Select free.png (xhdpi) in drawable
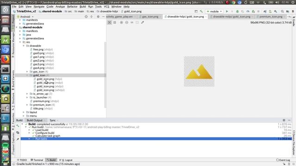 (41, 49)
